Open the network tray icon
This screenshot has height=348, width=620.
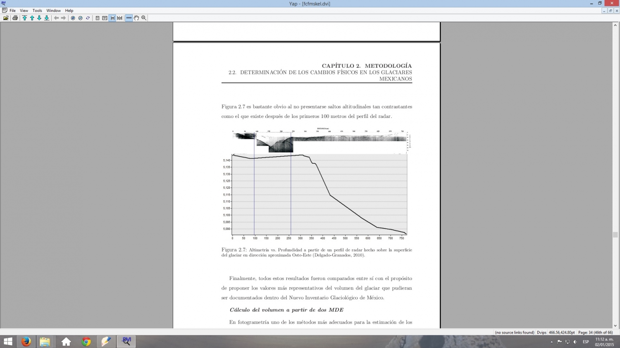click(x=568, y=342)
